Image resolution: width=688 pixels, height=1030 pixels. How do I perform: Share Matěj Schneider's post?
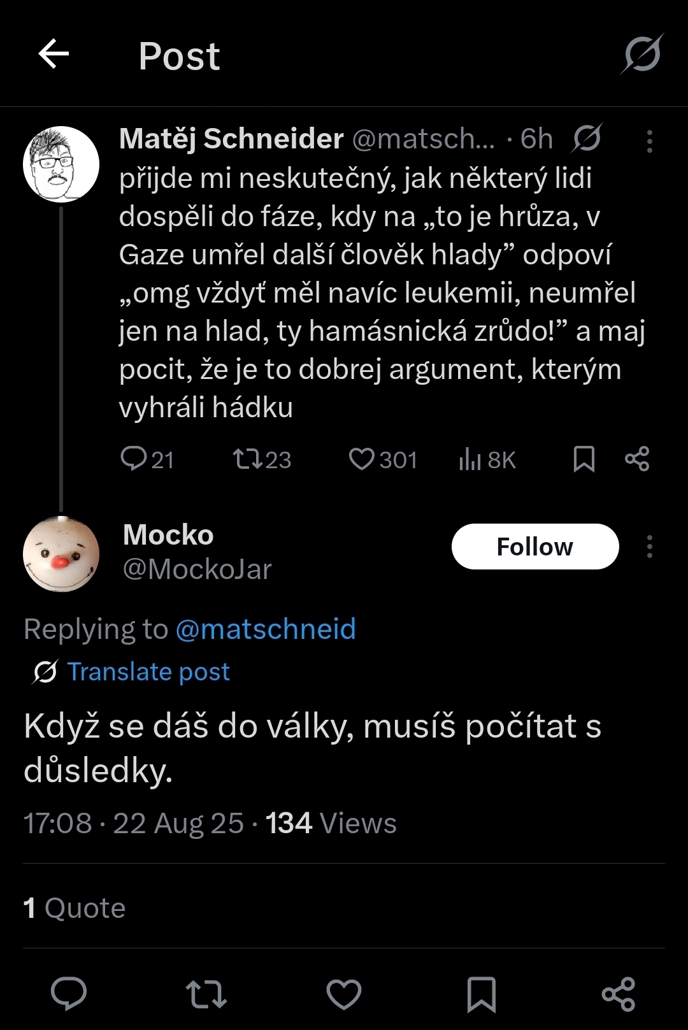point(637,459)
